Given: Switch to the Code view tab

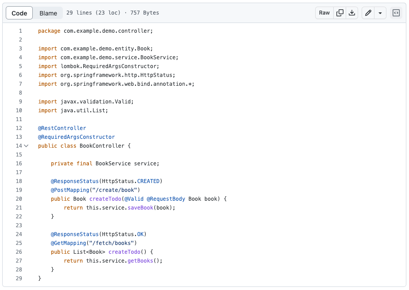Looking at the screenshot, I should pyautogui.click(x=19, y=13).
